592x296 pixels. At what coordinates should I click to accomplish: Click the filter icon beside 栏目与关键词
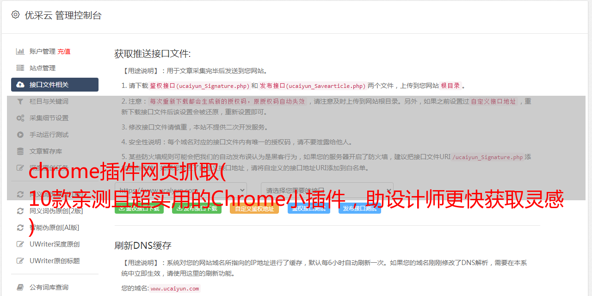pyautogui.click(x=20, y=101)
